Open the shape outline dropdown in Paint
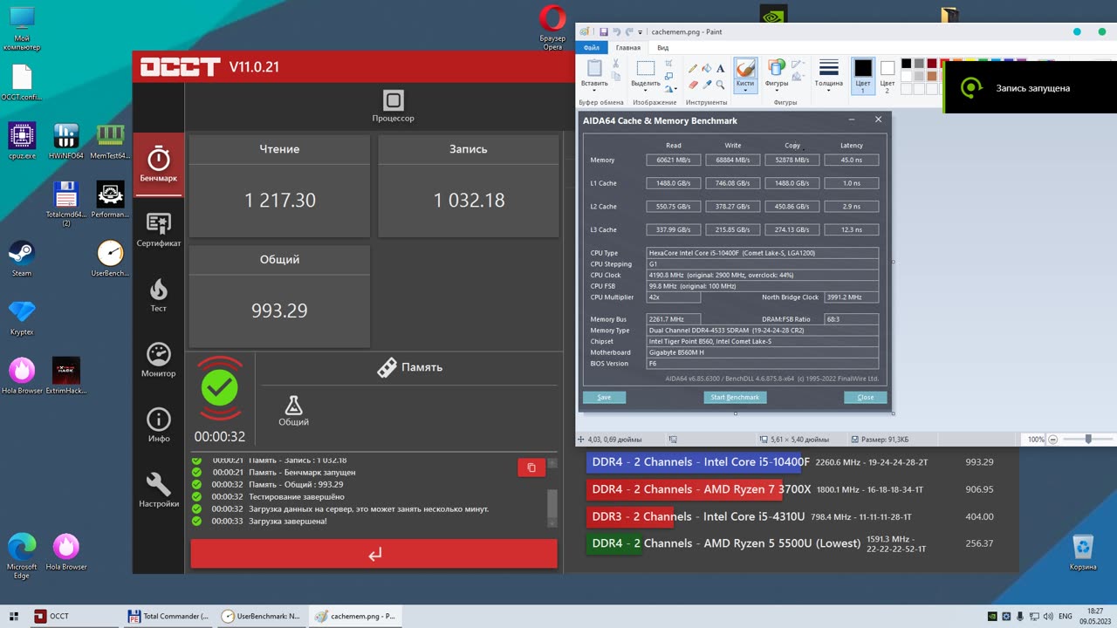 coord(798,65)
